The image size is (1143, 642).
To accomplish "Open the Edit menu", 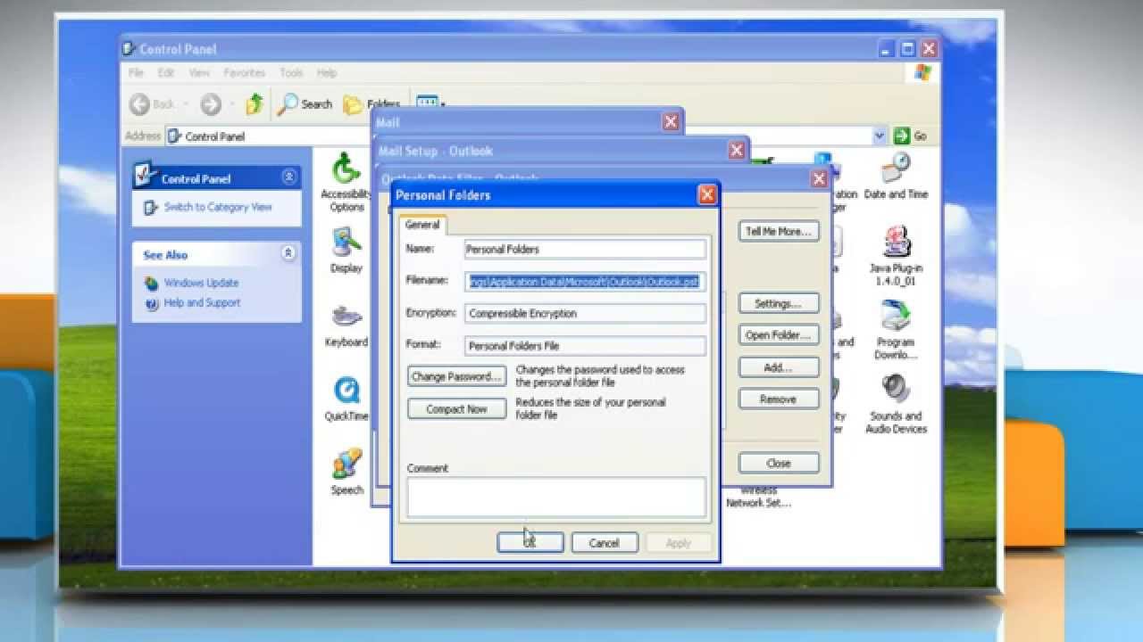I will 166,73.
